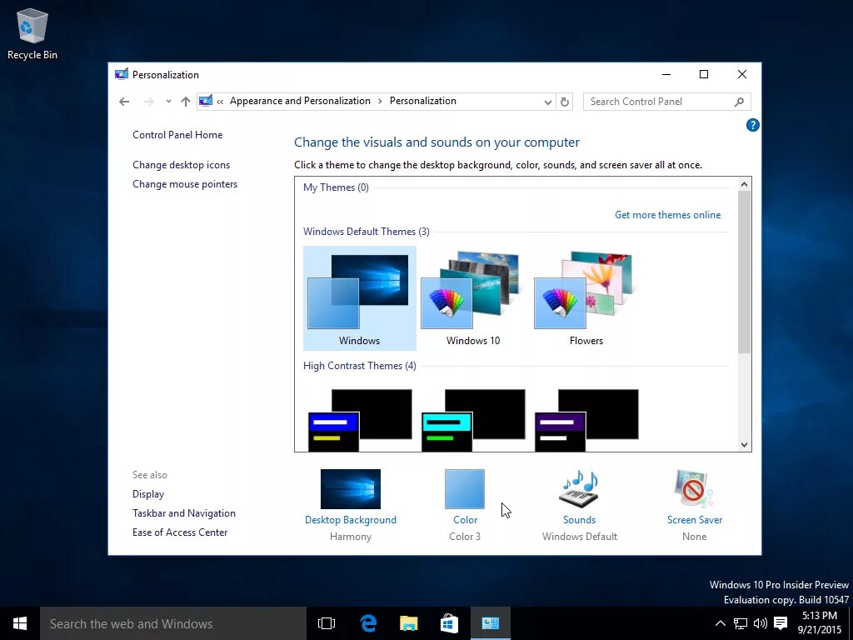
Task: Open the Screen Saver icon
Action: coord(694,487)
